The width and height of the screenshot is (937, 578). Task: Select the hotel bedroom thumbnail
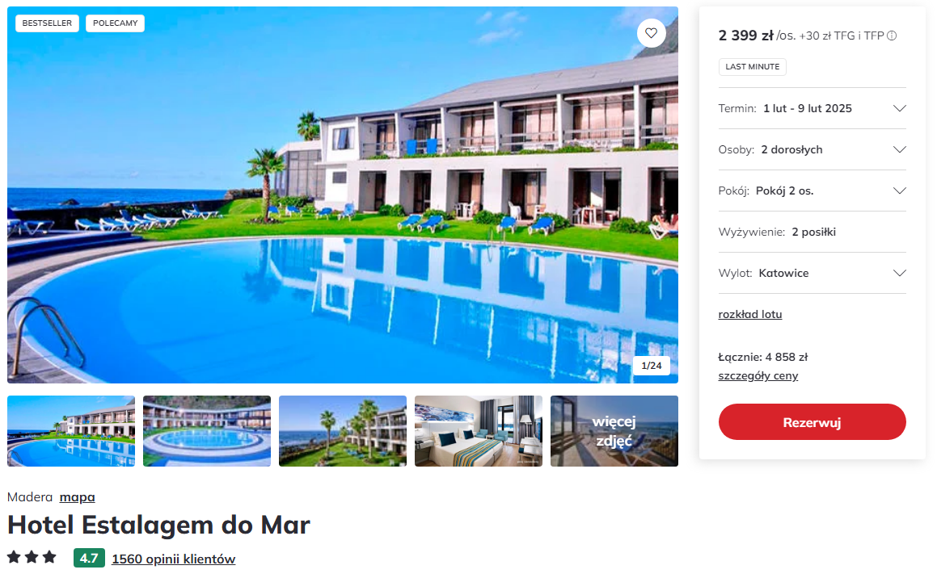click(479, 431)
